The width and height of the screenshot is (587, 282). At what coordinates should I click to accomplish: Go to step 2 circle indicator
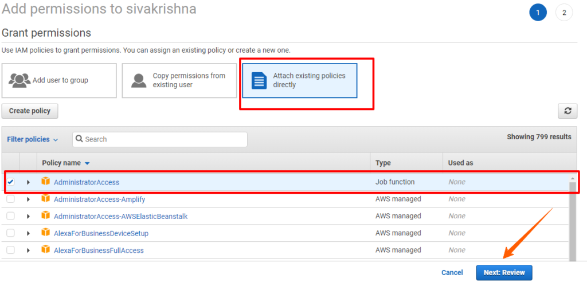point(564,13)
